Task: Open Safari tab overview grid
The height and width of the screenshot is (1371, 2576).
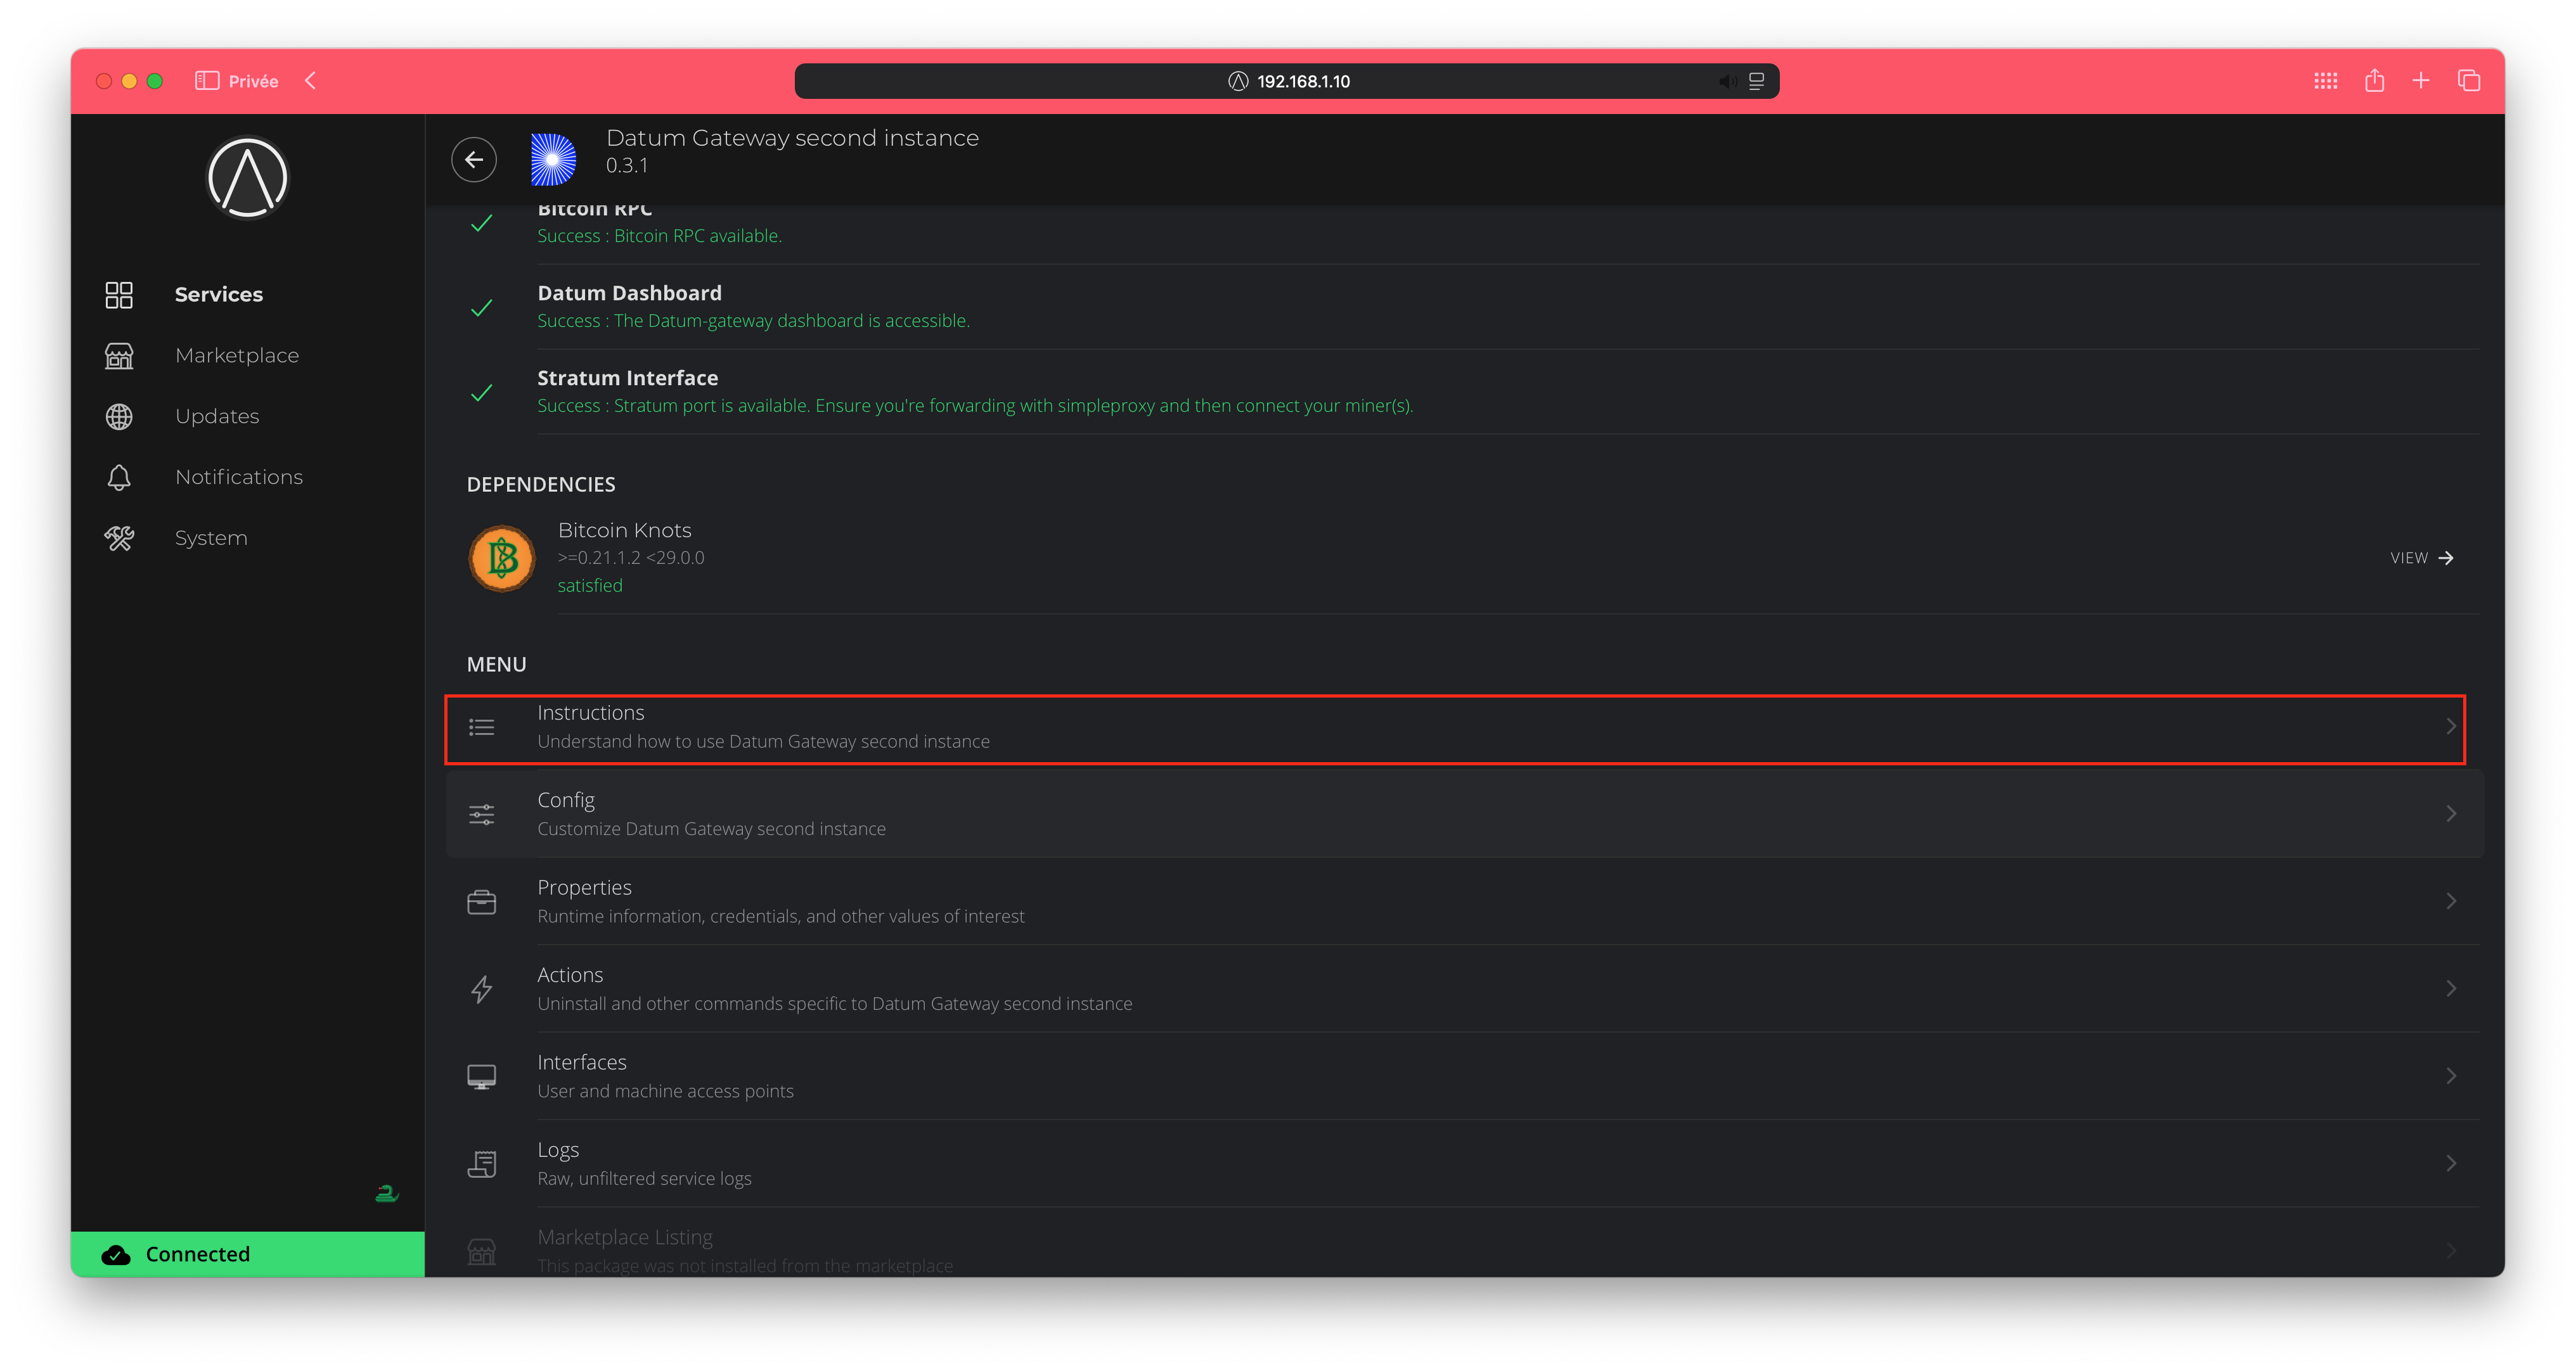Action: coord(2326,81)
